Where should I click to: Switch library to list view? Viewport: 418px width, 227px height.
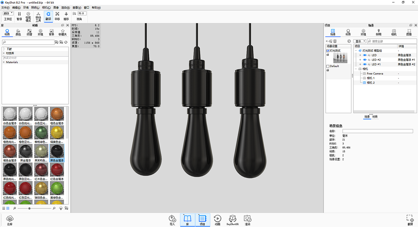point(4,208)
